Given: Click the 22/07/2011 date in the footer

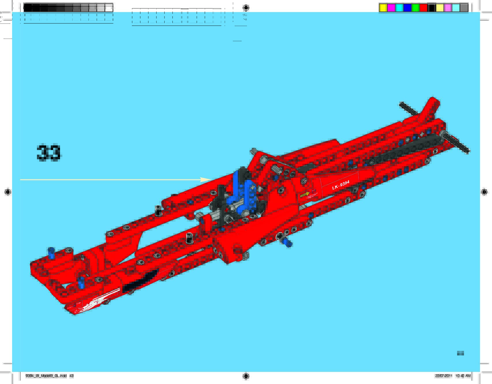Looking at the screenshot, I should 444,376.
